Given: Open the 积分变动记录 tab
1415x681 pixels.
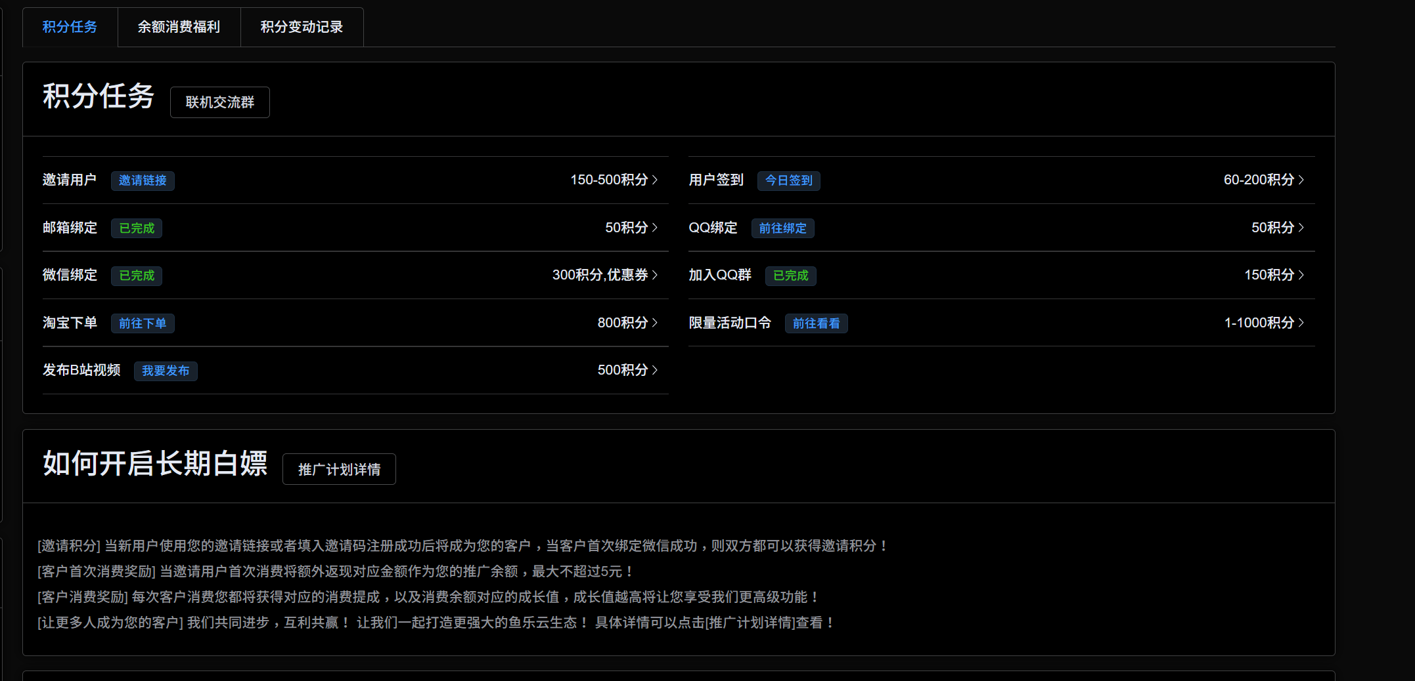Looking at the screenshot, I should pos(302,27).
